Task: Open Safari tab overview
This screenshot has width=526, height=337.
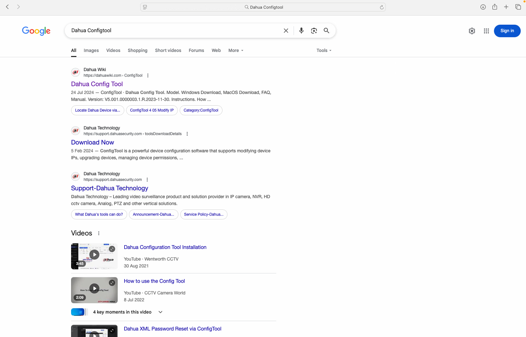Action: (x=518, y=7)
